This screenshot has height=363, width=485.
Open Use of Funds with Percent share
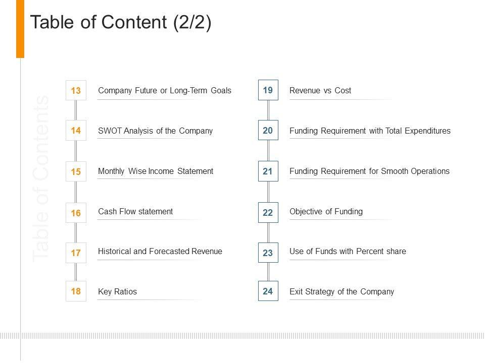tap(348, 251)
